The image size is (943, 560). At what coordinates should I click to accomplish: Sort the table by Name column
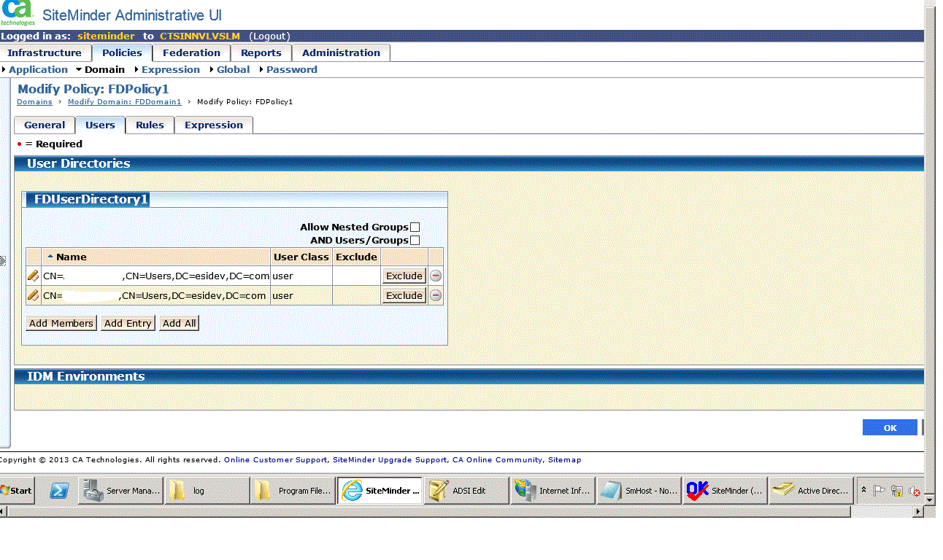(x=71, y=257)
